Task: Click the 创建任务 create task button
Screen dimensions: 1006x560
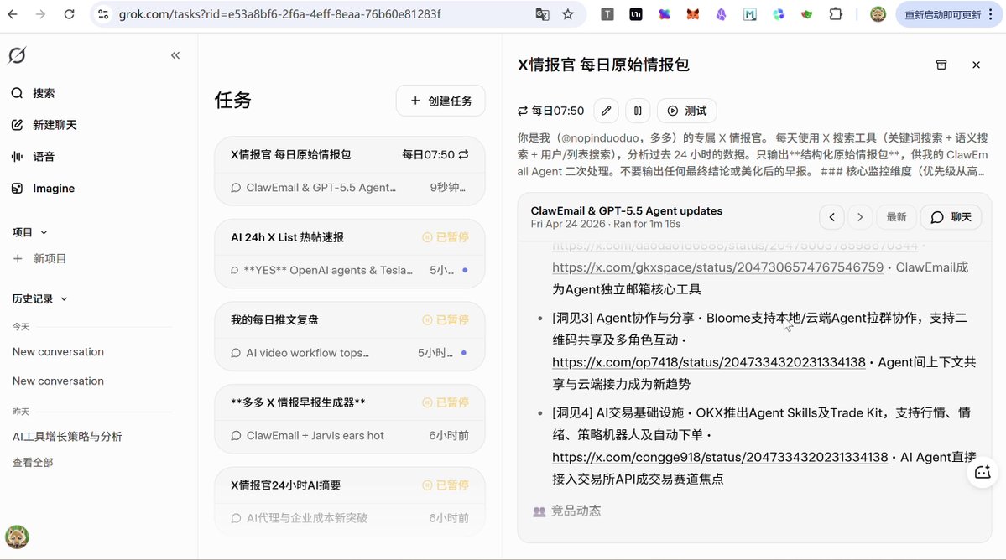Action: pos(440,101)
